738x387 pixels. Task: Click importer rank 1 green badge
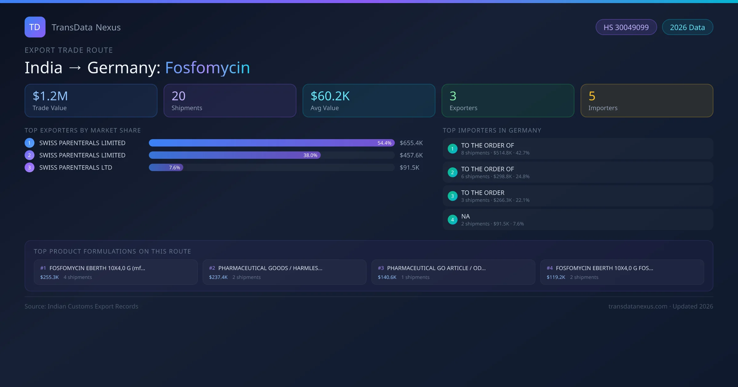point(452,149)
